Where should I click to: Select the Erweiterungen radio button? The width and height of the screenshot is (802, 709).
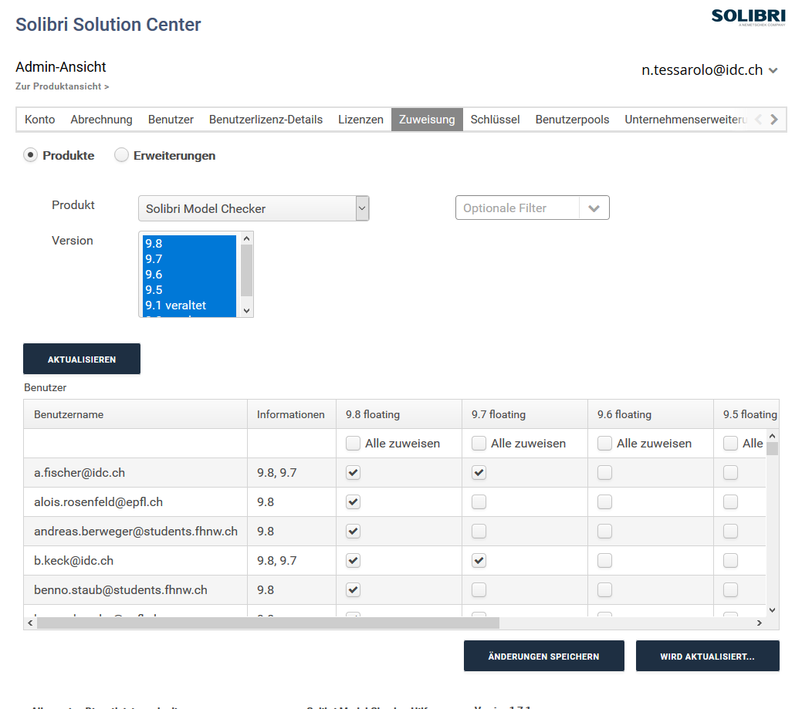(121, 155)
